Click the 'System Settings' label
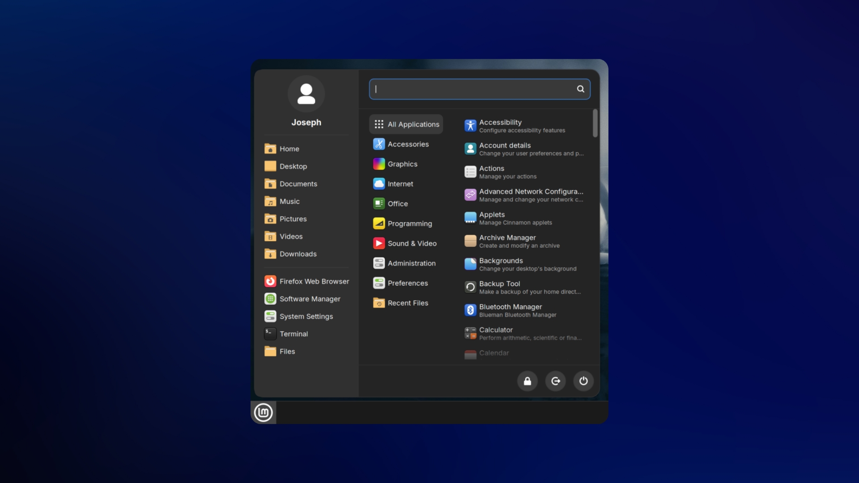Screen dimensions: 859x483 [x=306, y=316]
